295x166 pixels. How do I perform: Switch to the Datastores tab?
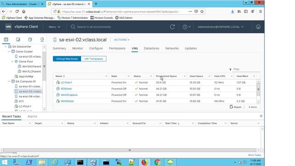pos(152,48)
